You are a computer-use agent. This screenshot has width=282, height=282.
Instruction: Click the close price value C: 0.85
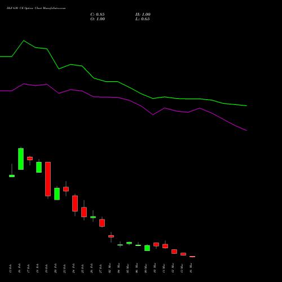click(98, 15)
